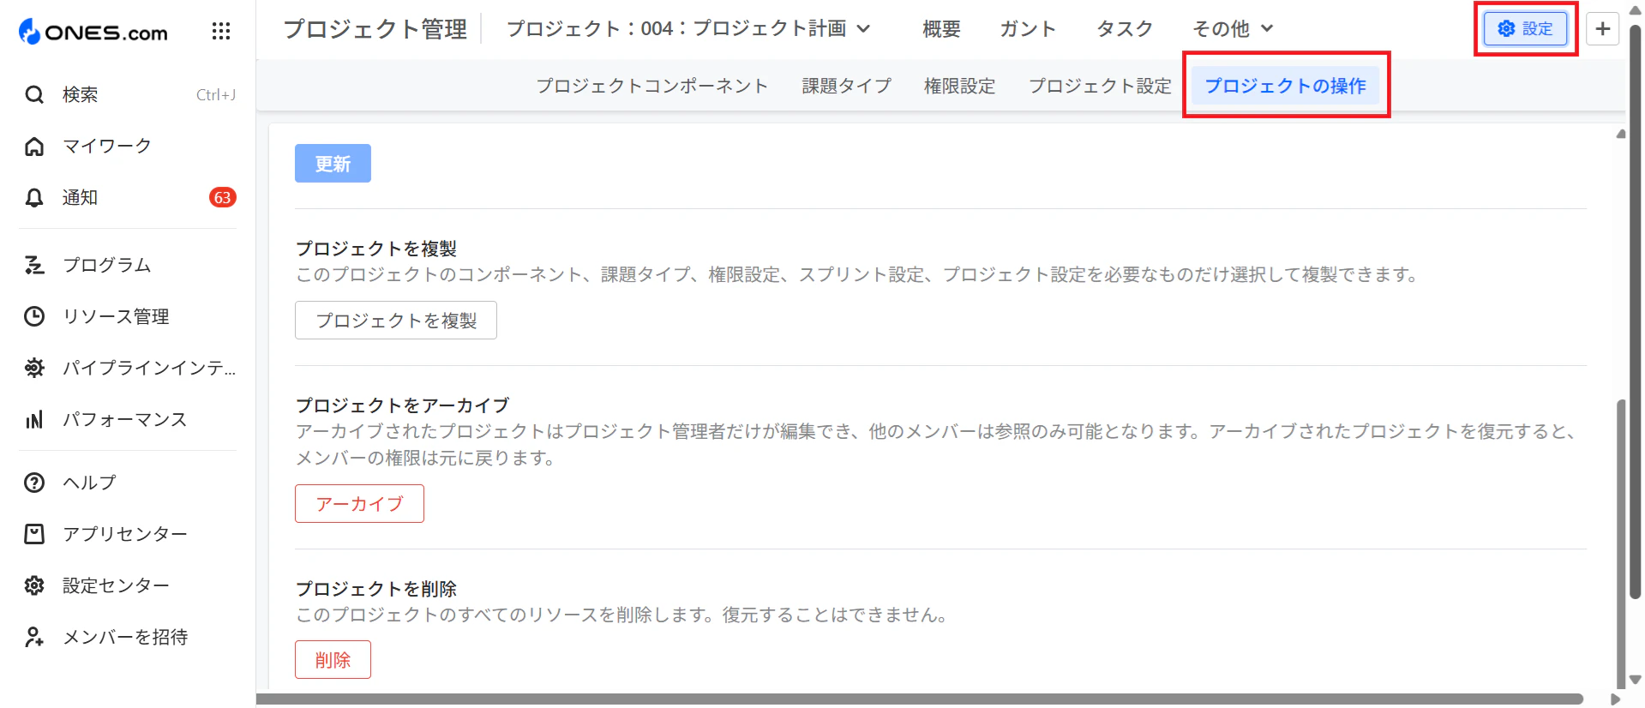Click the app center icon
Image resolution: width=1645 pixels, height=708 pixels.
click(x=34, y=534)
